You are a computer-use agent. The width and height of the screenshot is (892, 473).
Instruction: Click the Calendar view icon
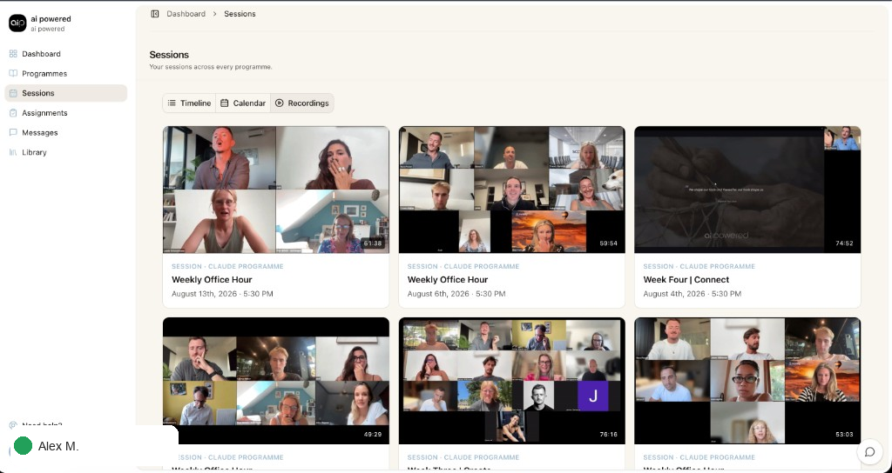click(x=225, y=103)
